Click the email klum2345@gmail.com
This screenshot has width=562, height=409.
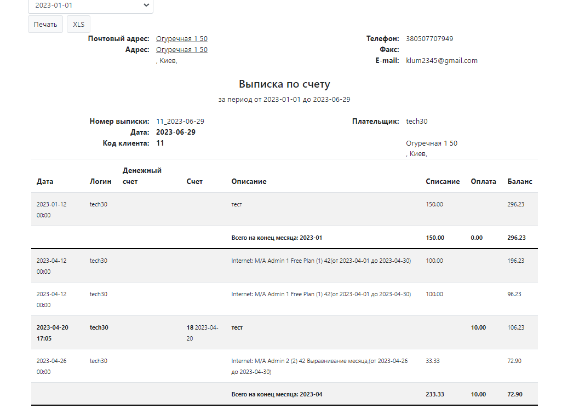pos(441,61)
